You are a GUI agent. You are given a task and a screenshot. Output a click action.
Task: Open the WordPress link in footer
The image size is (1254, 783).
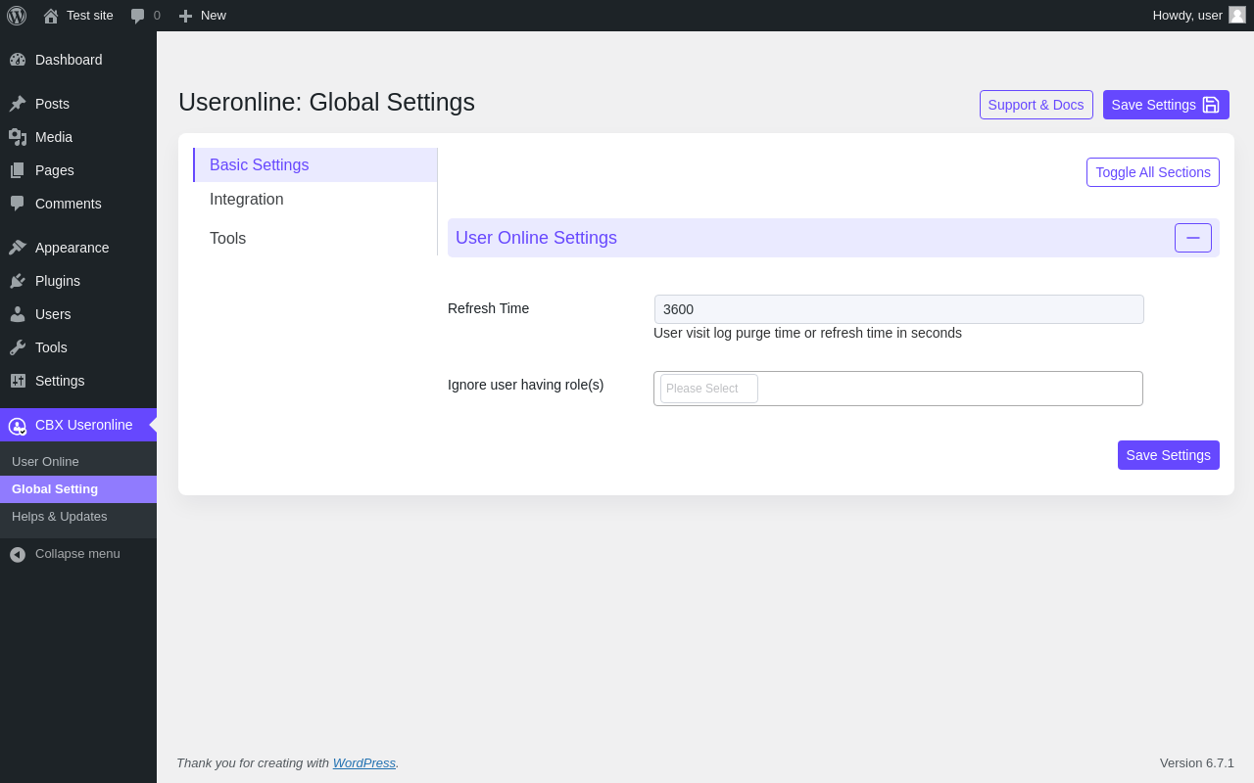[x=364, y=762]
